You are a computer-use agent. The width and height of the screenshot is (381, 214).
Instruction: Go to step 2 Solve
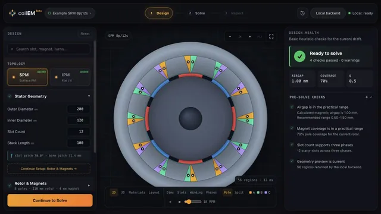click(x=197, y=13)
